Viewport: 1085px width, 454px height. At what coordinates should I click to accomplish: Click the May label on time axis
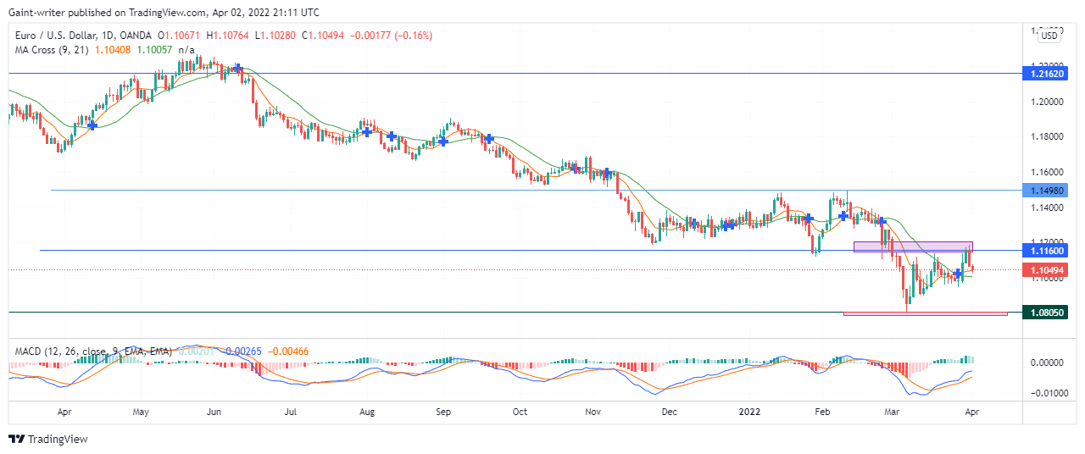(x=142, y=412)
